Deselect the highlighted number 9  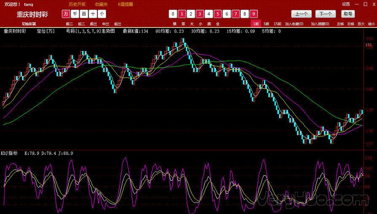click(253, 14)
